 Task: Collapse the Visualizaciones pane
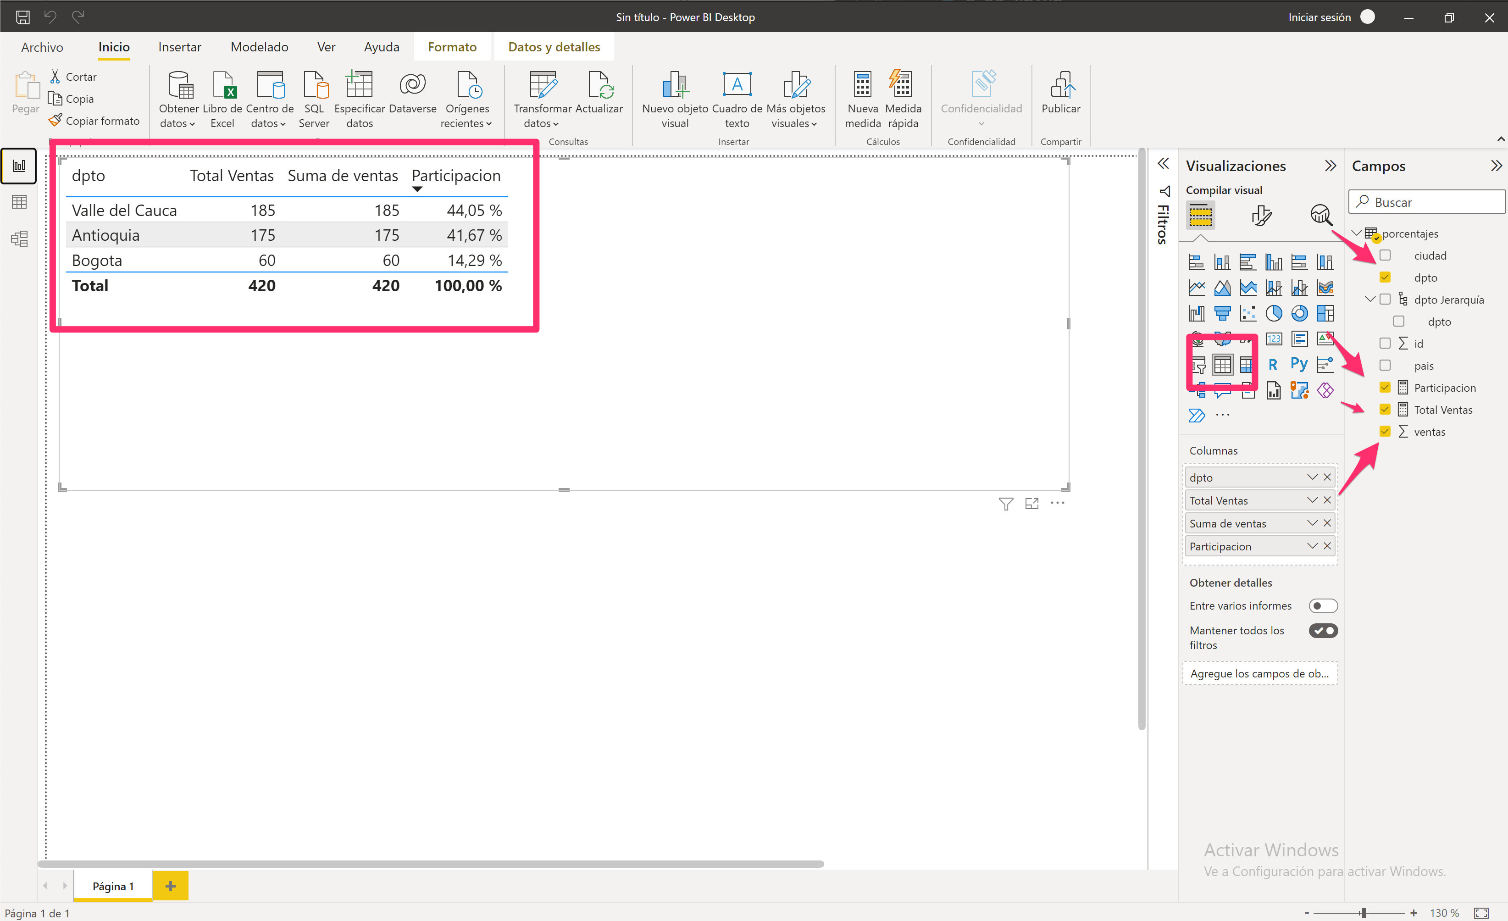click(x=1330, y=166)
